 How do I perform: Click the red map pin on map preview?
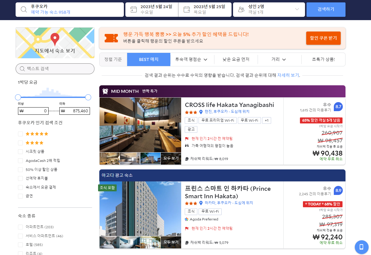coord(55,39)
